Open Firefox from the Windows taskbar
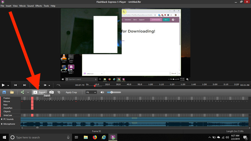The image size is (251, 141). [95, 137]
